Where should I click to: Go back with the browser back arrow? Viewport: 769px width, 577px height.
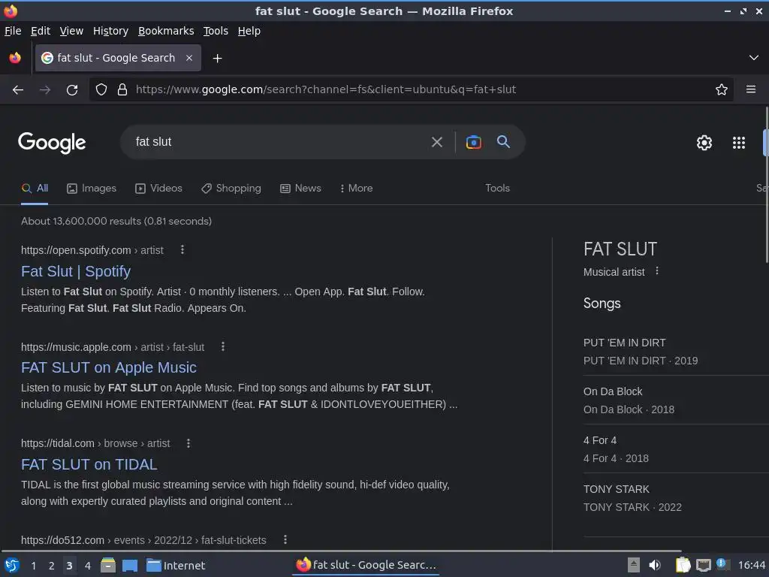point(18,90)
